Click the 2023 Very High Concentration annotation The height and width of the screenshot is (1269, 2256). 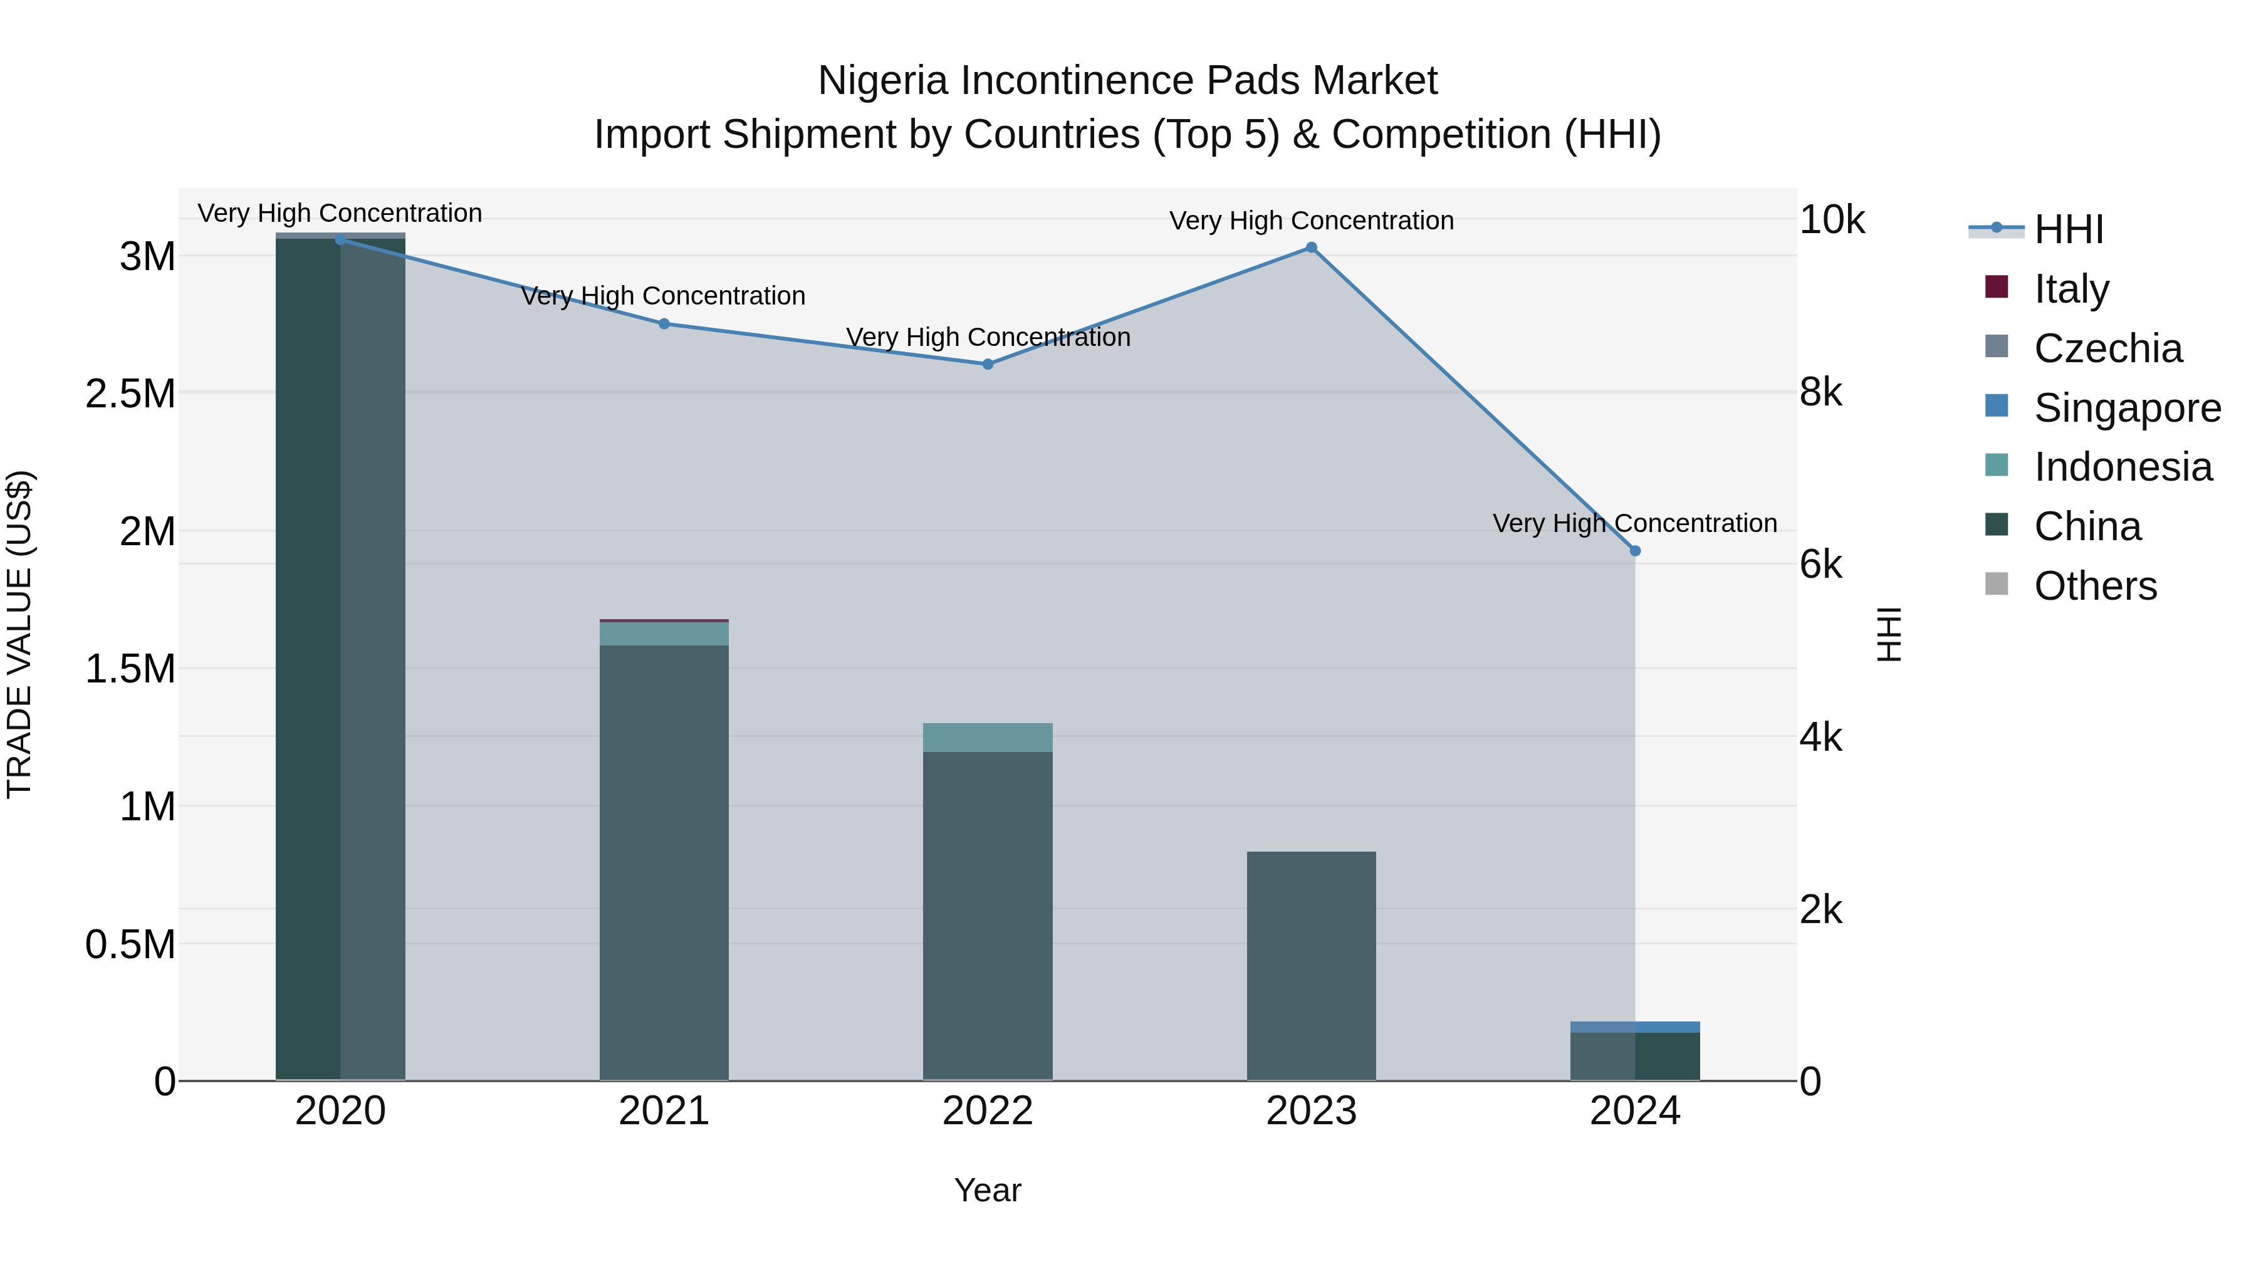pos(1312,221)
